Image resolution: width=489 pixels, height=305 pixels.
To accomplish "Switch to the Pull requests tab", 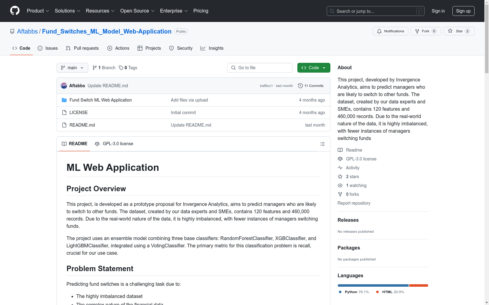I will click(x=82, y=48).
